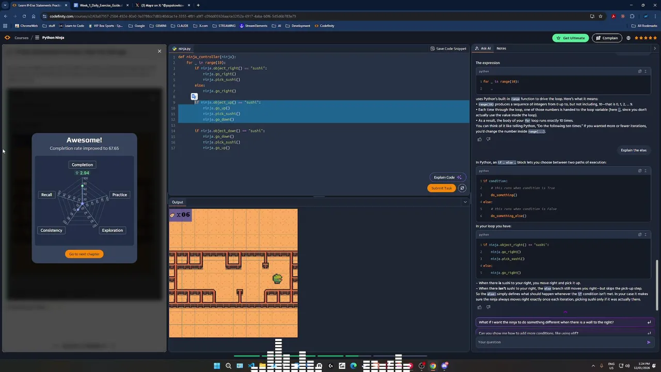
Task: Click Save Code Snippet
Action: [x=448, y=49]
